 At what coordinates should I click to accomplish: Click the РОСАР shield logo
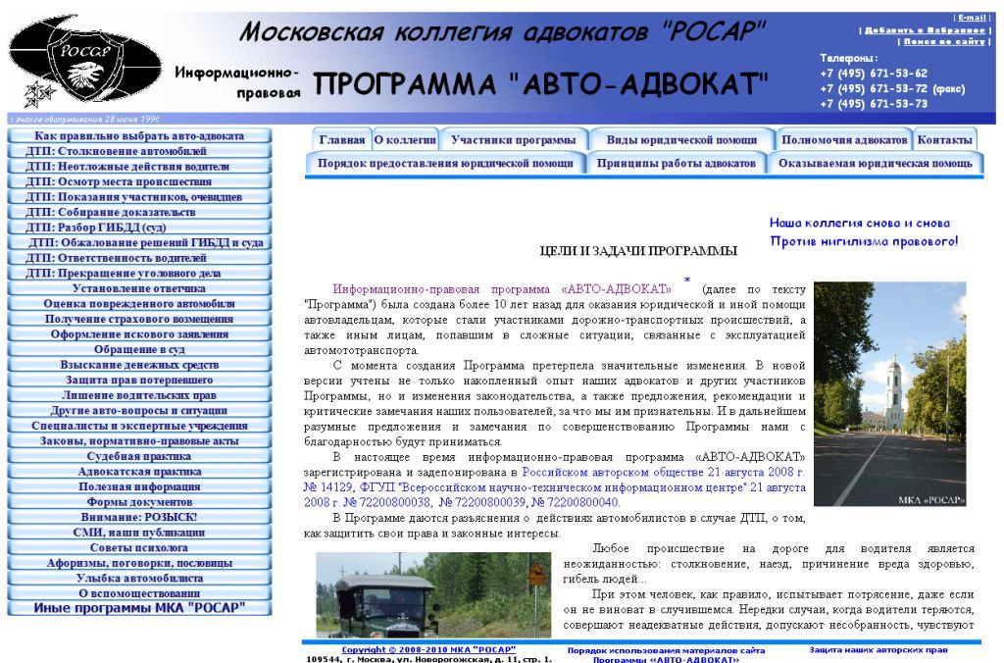tap(85, 60)
